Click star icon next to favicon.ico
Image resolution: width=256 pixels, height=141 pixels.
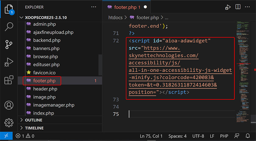tap(29, 72)
